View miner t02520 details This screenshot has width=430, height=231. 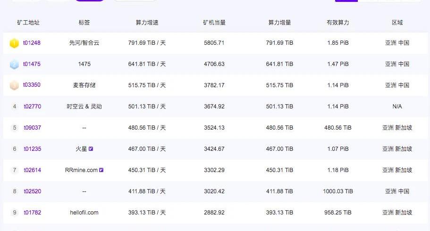tap(32, 191)
